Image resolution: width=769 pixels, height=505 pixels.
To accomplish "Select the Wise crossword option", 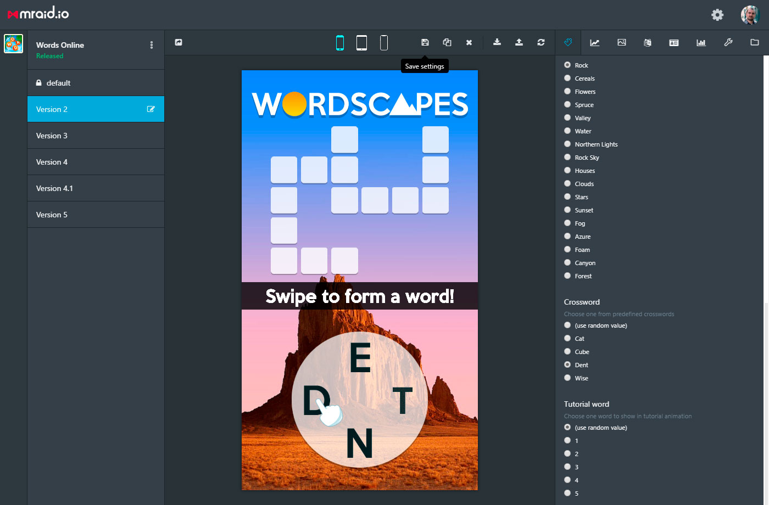I will (x=567, y=378).
